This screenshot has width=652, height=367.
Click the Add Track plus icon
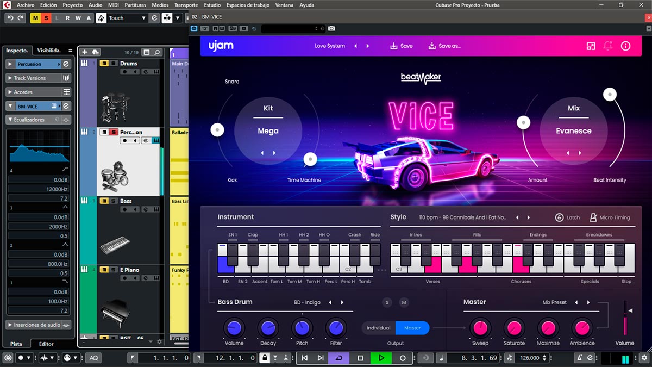coord(85,52)
